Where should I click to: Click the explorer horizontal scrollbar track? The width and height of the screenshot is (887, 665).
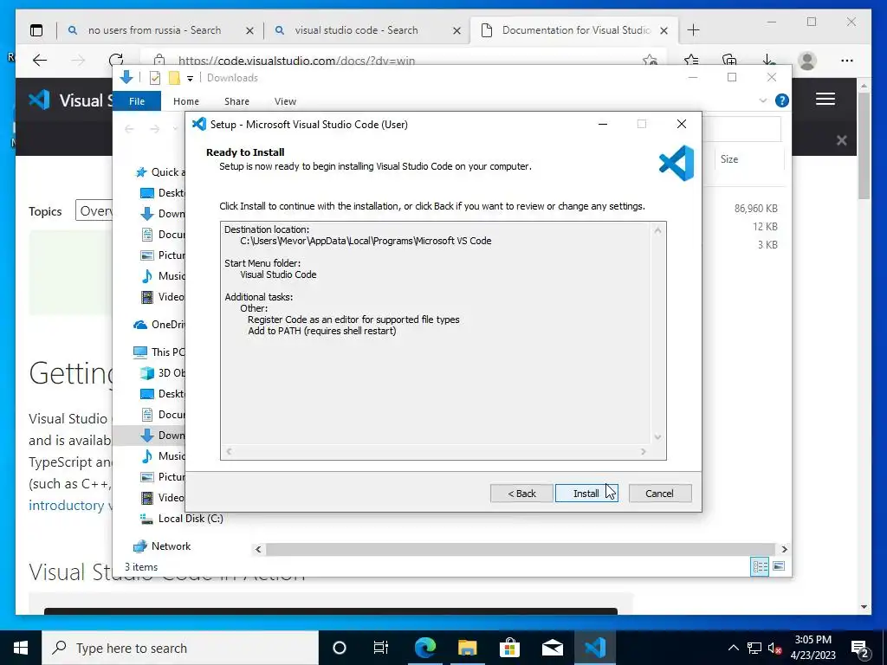(520, 549)
